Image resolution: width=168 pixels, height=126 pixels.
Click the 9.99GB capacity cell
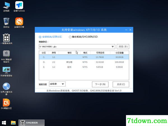(119, 67)
